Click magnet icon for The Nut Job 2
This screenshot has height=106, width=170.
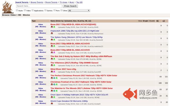(x=52, y=59)
